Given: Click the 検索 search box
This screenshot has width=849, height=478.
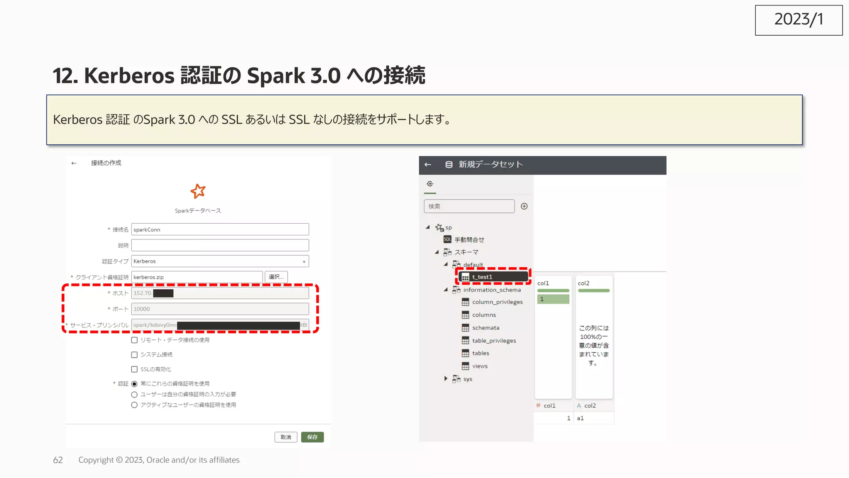Looking at the screenshot, I should pos(469,206).
